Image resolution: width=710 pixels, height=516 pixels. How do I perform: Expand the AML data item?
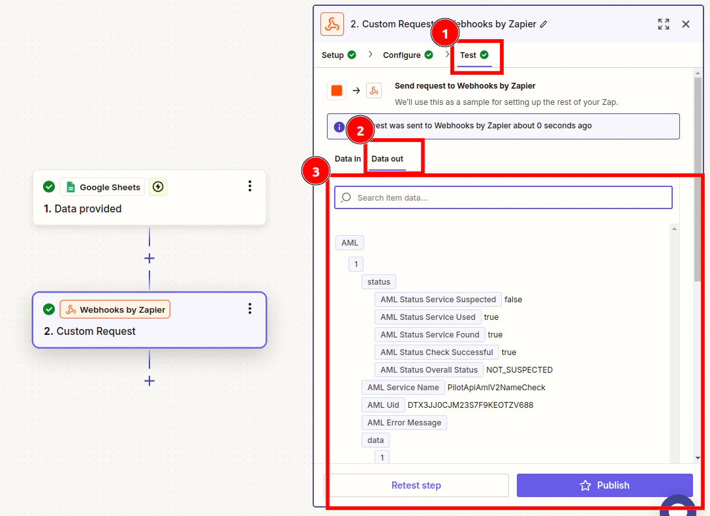350,242
